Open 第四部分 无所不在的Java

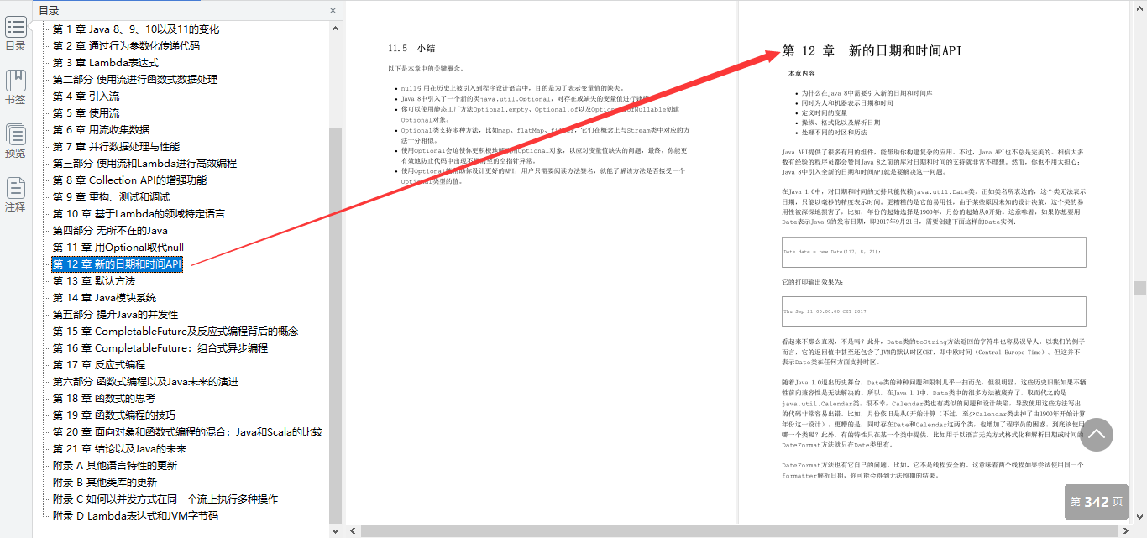pyautogui.click(x=110, y=230)
